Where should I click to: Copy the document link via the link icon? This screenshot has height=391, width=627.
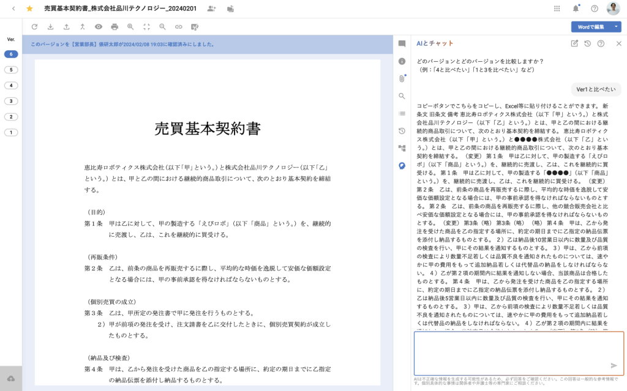(178, 27)
